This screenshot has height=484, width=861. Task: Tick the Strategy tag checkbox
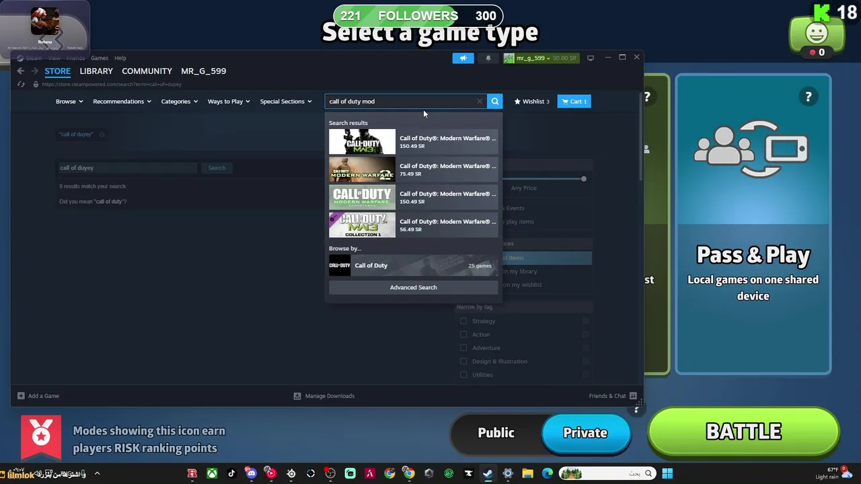click(463, 321)
